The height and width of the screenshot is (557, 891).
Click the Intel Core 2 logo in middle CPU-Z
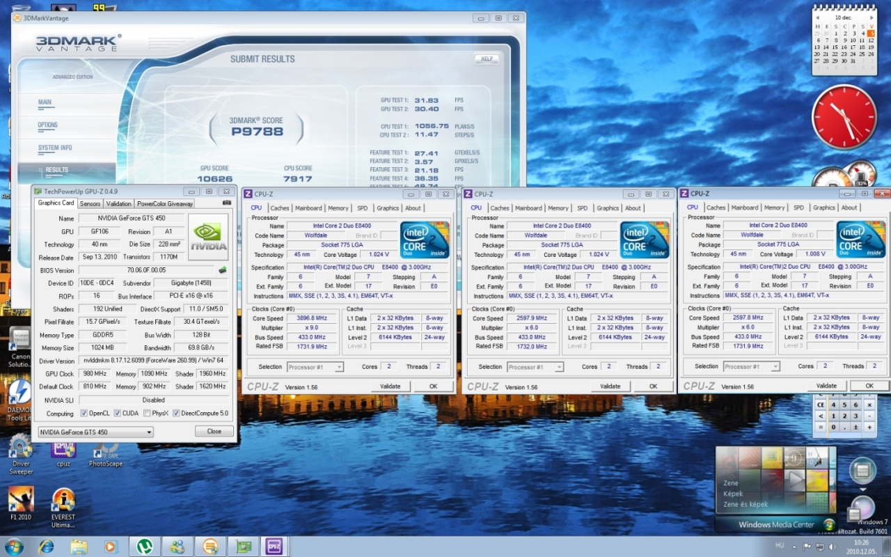[x=644, y=240]
